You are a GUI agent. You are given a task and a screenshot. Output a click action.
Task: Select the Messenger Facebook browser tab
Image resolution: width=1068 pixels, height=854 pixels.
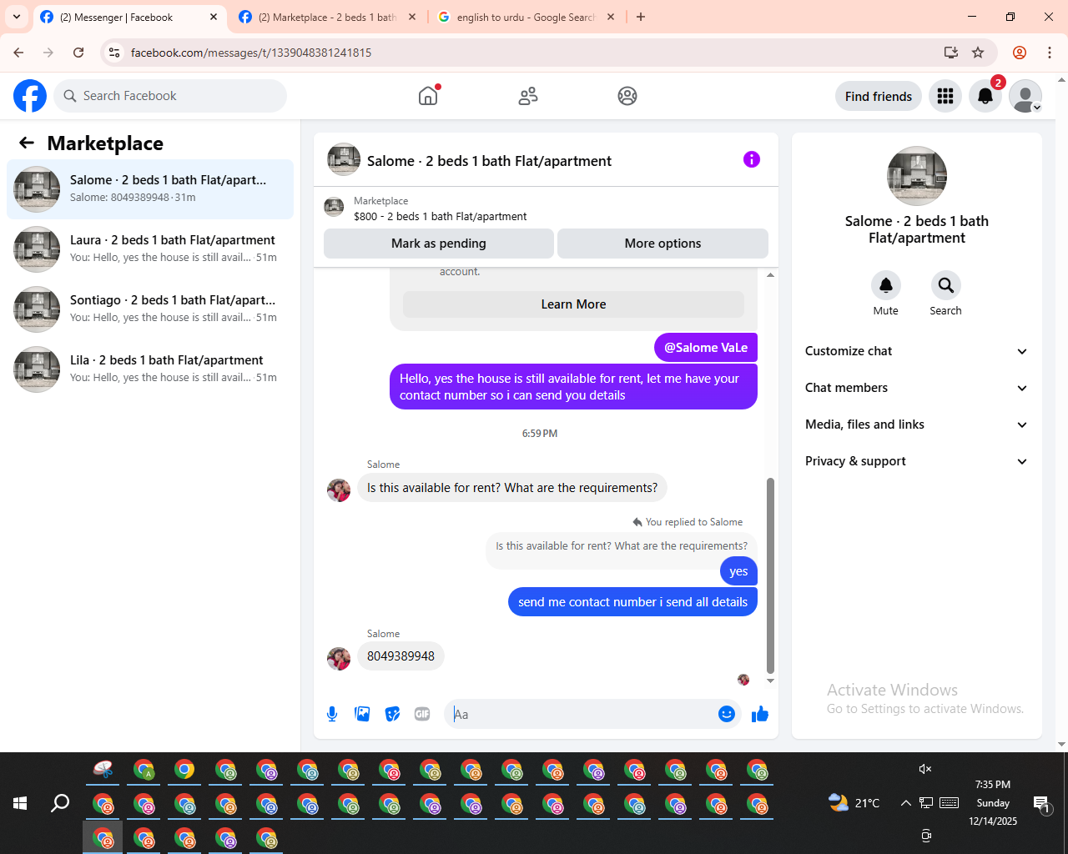click(x=128, y=17)
